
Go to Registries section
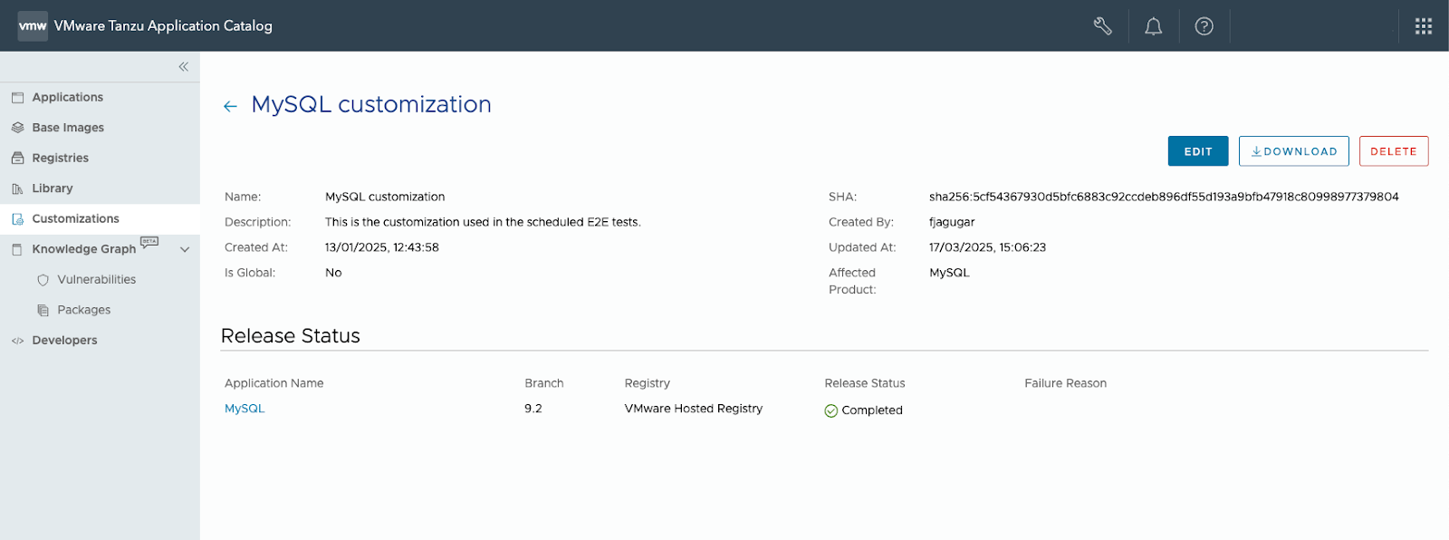[60, 158]
